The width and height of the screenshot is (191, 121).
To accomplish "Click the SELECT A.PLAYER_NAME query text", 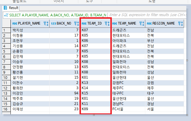I will 58,15.
